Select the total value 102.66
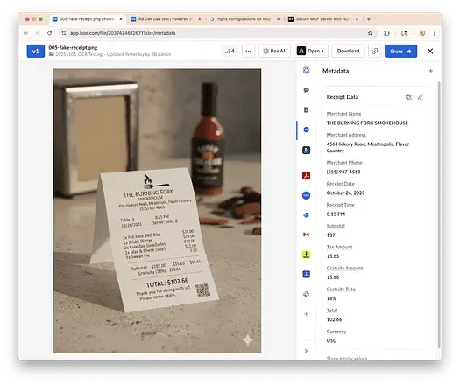This screenshot has height=385, width=460. (334, 319)
